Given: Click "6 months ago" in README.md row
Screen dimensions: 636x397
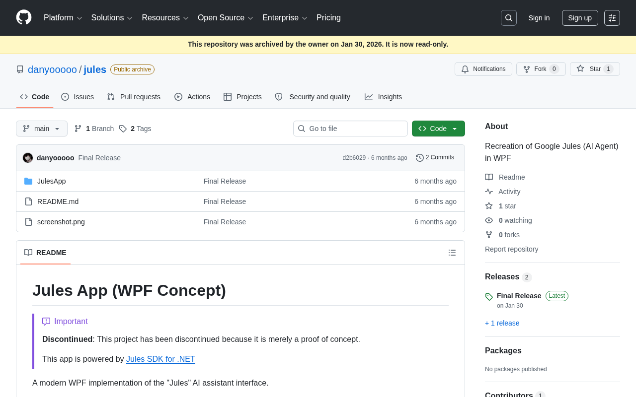Looking at the screenshot, I should pos(435,201).
